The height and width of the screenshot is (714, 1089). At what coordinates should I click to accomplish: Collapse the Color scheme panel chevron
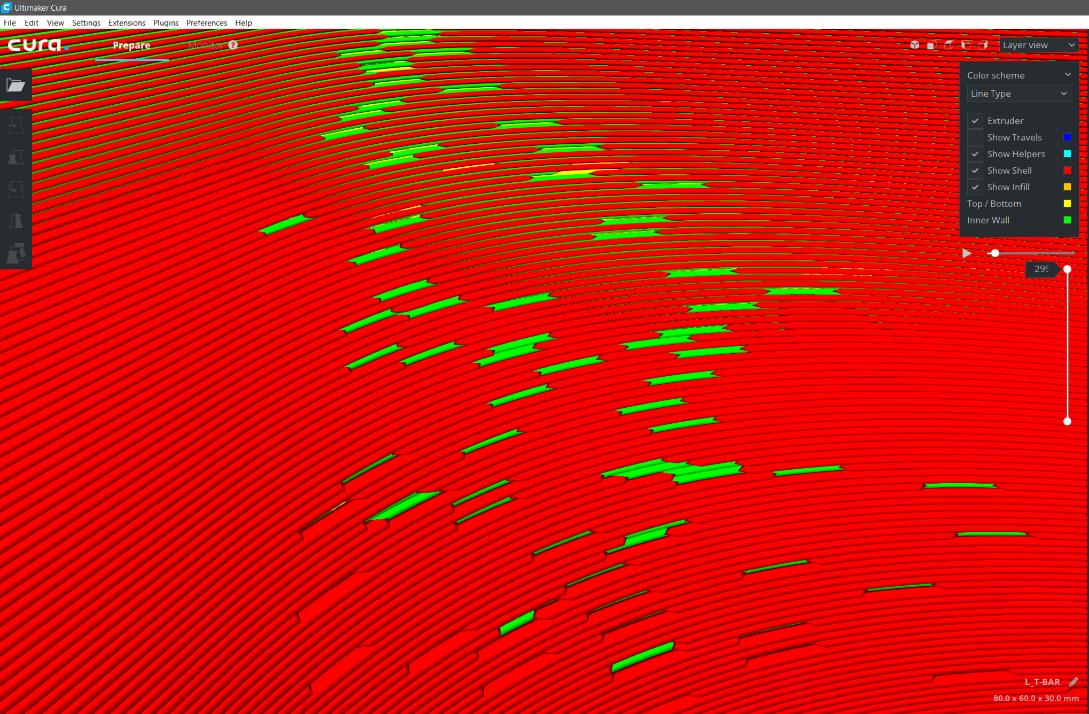tap(1068, 75)
